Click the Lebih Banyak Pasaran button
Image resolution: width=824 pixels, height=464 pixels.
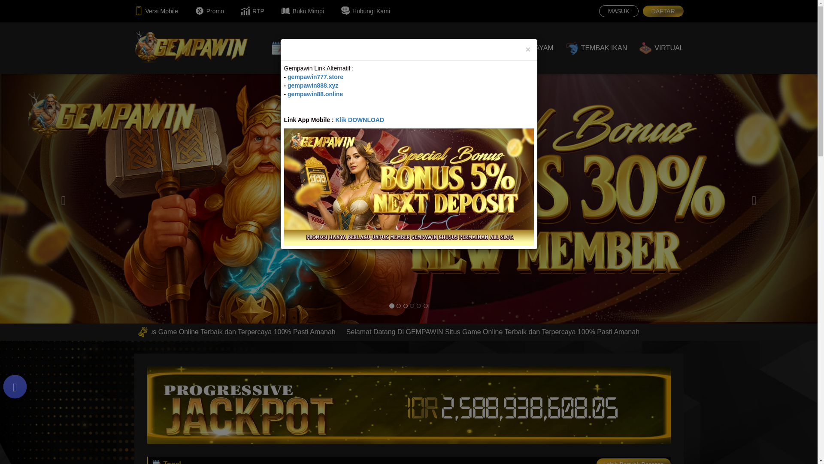click(x=633, y=461)
